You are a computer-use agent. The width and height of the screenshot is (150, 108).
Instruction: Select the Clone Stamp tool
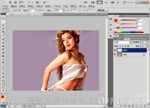click(3, 46)
